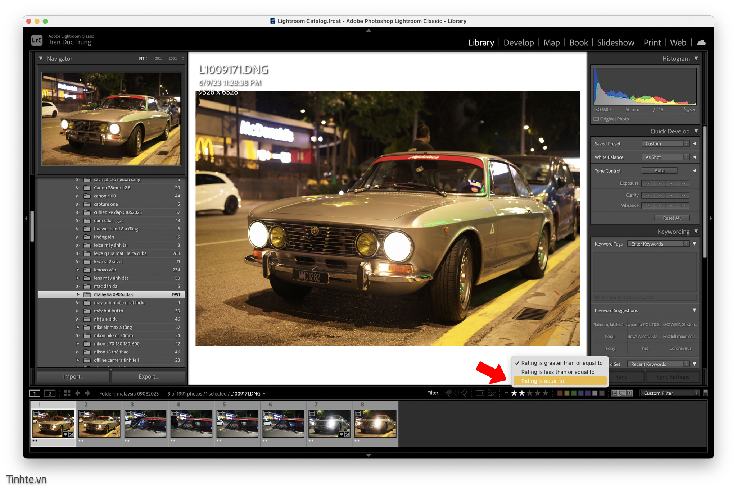Filter by virtual copies icon

tap(622, 393)
